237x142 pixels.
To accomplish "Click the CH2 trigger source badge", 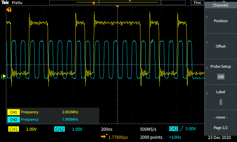I will [x=173, y=129].
